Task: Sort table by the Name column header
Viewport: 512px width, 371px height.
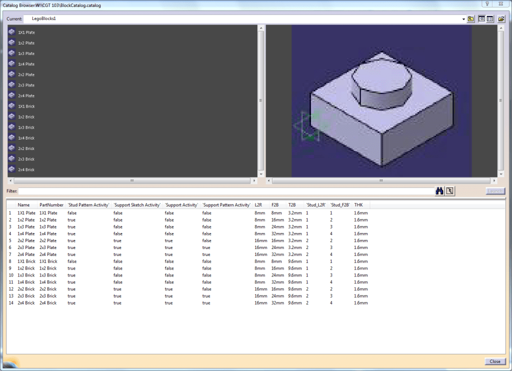Action: click(x=23, y=205)
